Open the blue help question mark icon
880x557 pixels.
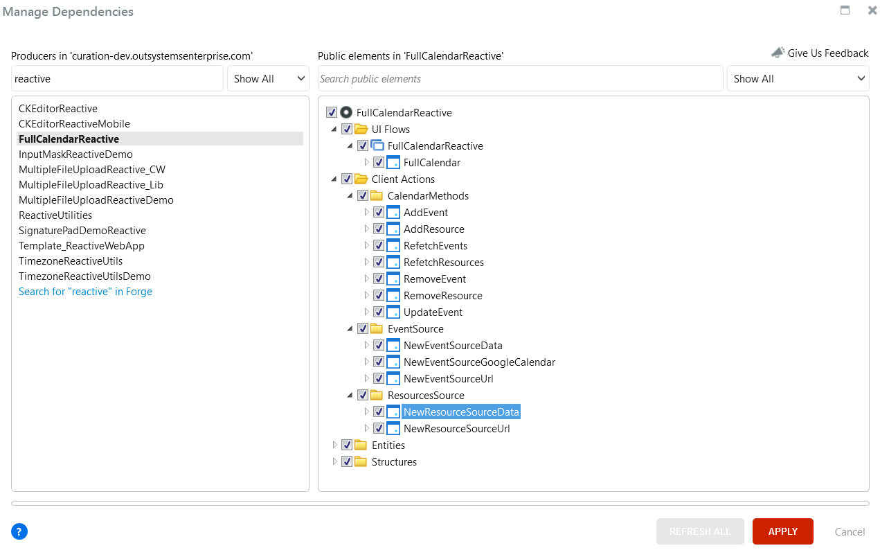pyautogui.click(x=19, y=531)
